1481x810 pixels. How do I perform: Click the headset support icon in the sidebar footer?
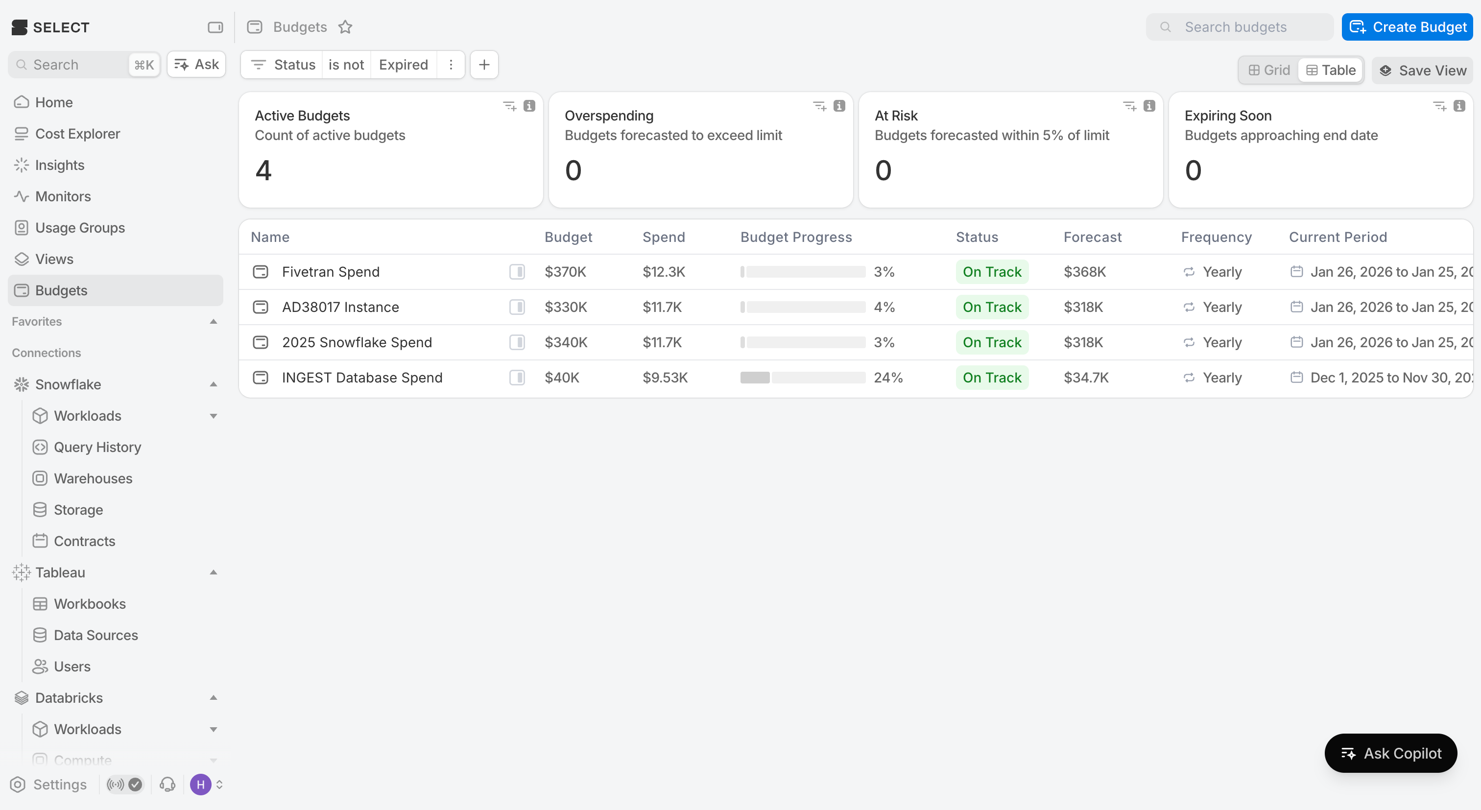point(167,784)
